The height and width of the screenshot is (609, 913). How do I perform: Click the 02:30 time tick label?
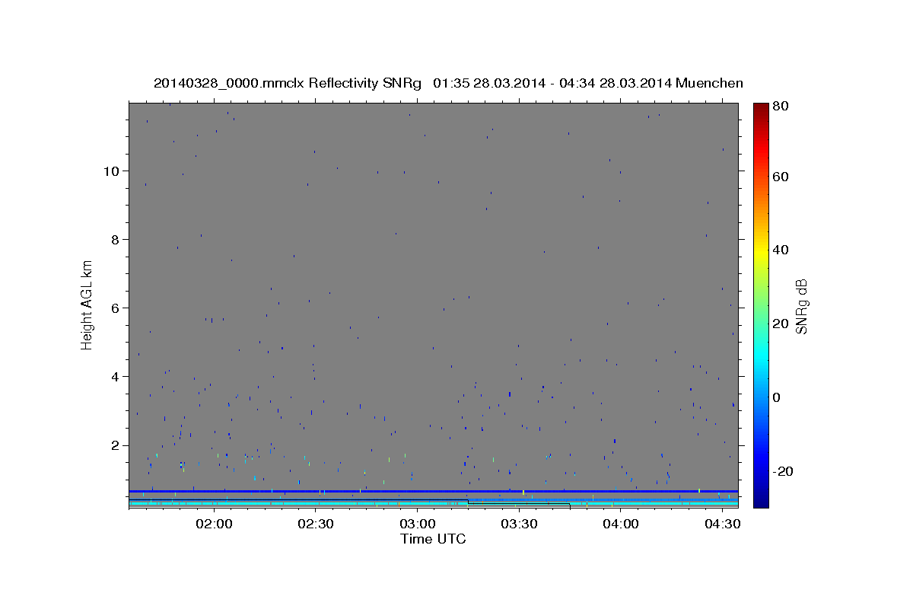(x=315, y=524)
